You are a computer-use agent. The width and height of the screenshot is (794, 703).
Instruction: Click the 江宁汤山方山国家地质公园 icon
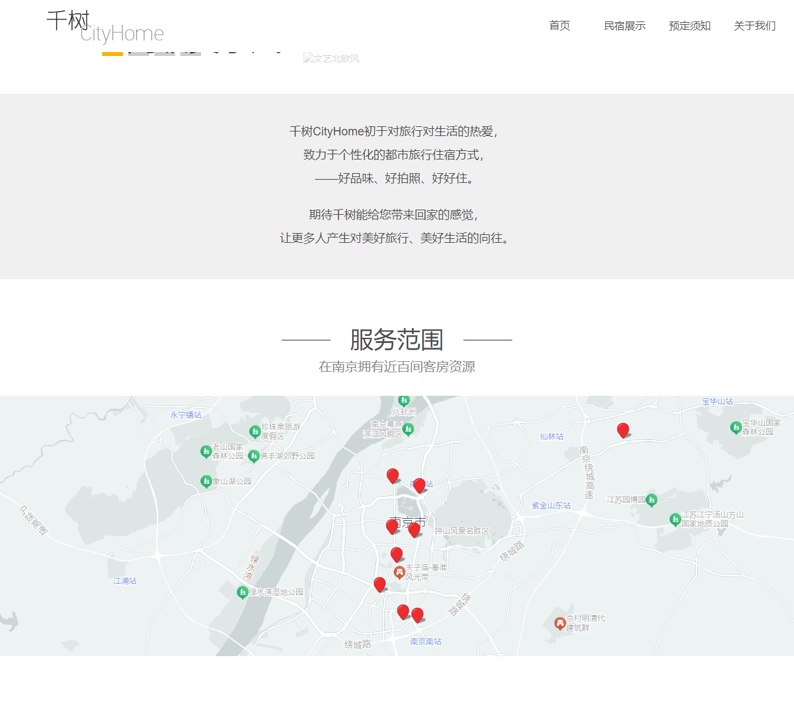675,519
